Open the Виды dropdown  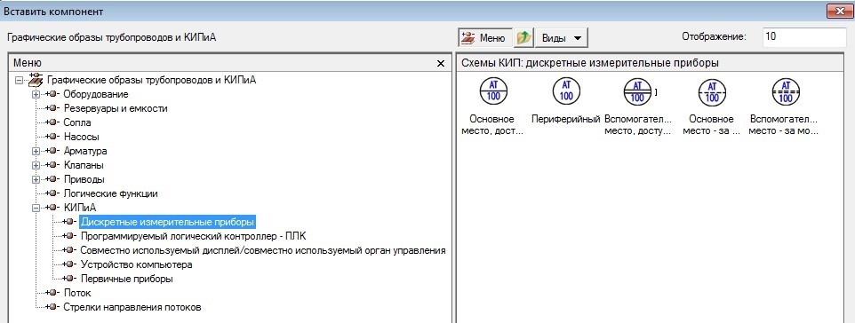561,38
